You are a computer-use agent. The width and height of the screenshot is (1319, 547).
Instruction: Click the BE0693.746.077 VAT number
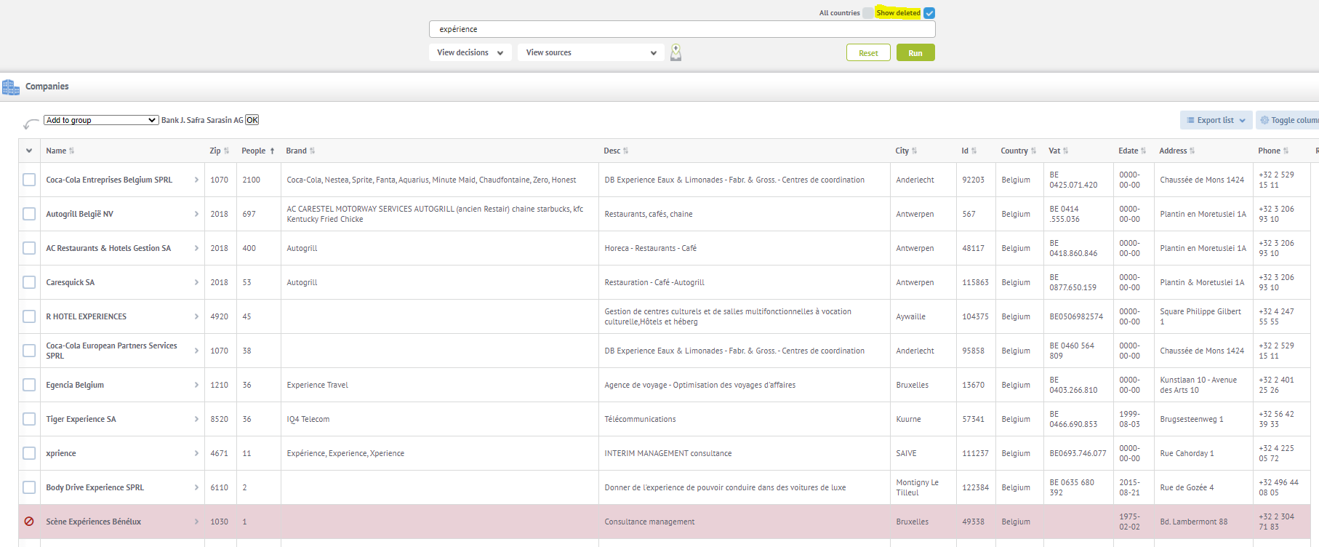[1078, 453]
